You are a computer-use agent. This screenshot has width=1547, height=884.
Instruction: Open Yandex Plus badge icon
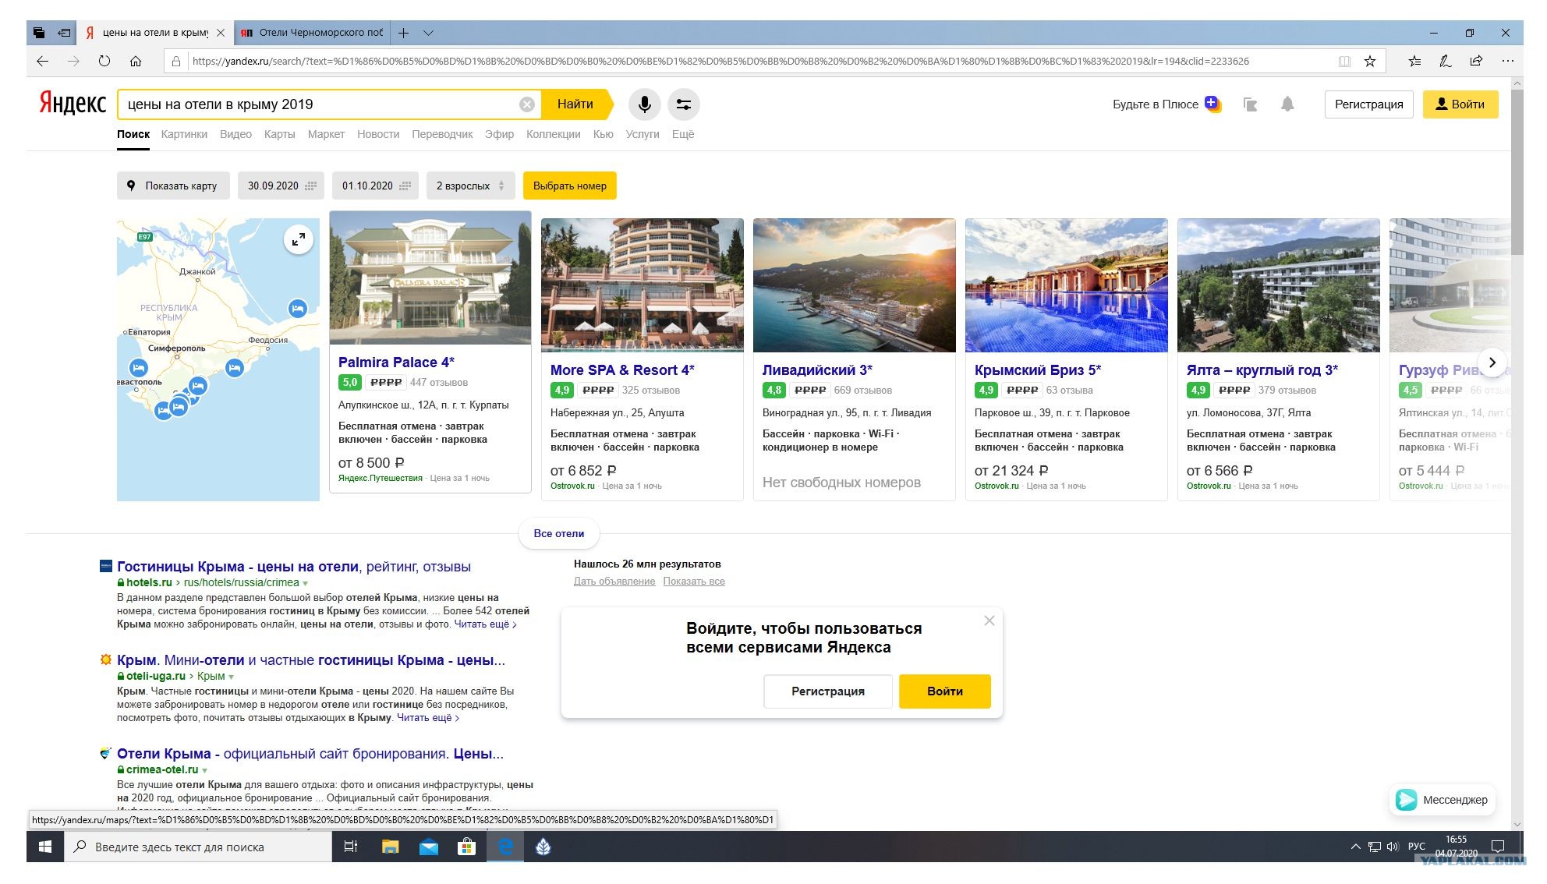[1212, 103]
